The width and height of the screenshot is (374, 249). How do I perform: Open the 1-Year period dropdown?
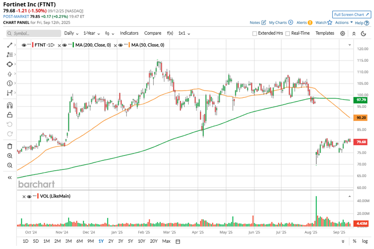click(92, 33)
